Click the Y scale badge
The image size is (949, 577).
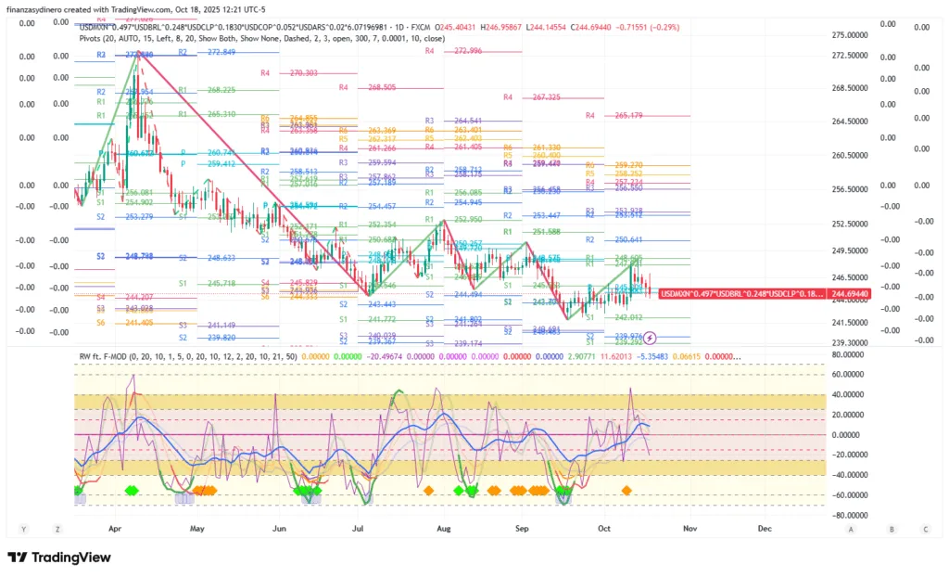(x=23, y=528)
